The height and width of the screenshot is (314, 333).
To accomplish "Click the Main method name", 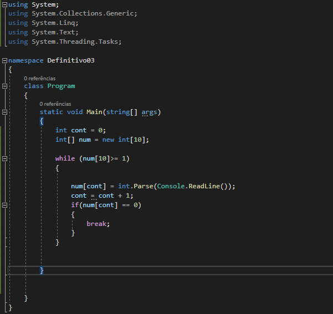I will tap(94, 112).
